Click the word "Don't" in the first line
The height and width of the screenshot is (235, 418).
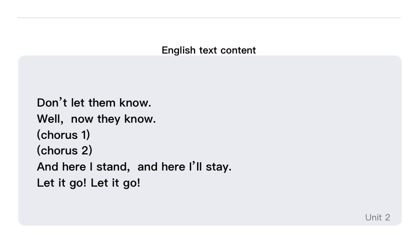point(49,102)
